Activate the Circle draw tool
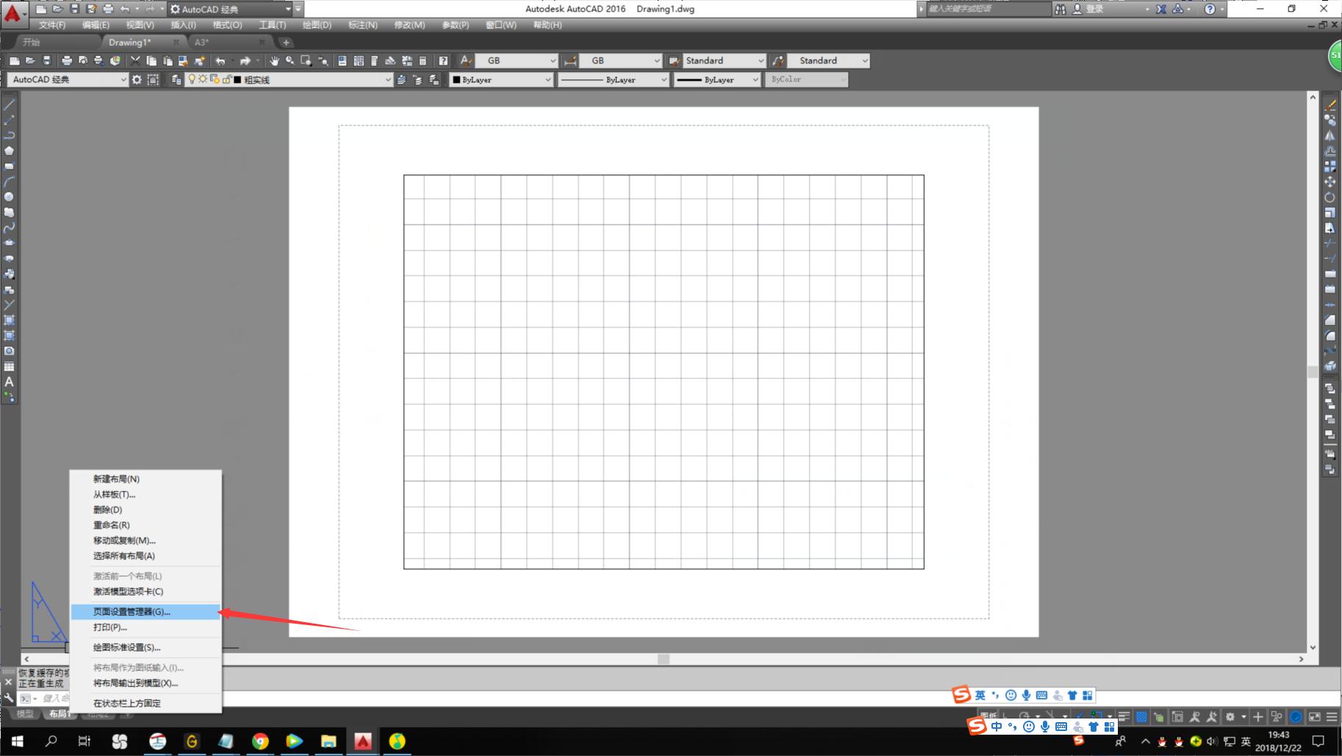 tap(9, 197)
